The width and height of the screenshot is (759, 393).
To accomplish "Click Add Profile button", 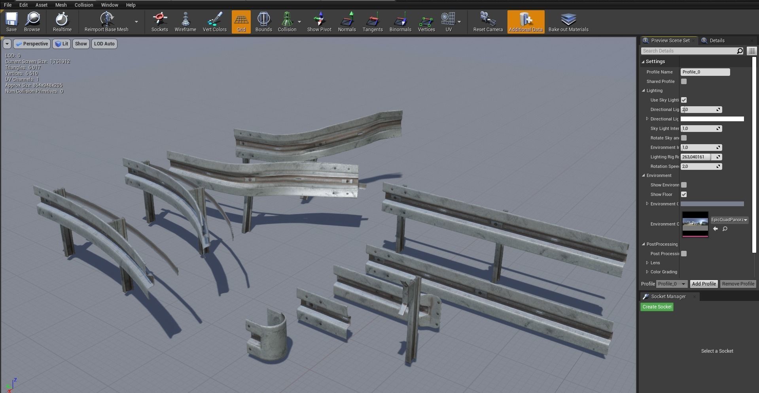I will pos(704,284).
